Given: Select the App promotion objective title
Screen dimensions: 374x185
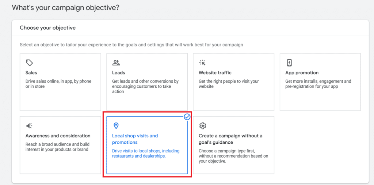Looking at the screenshot, I should coord(302,73).
